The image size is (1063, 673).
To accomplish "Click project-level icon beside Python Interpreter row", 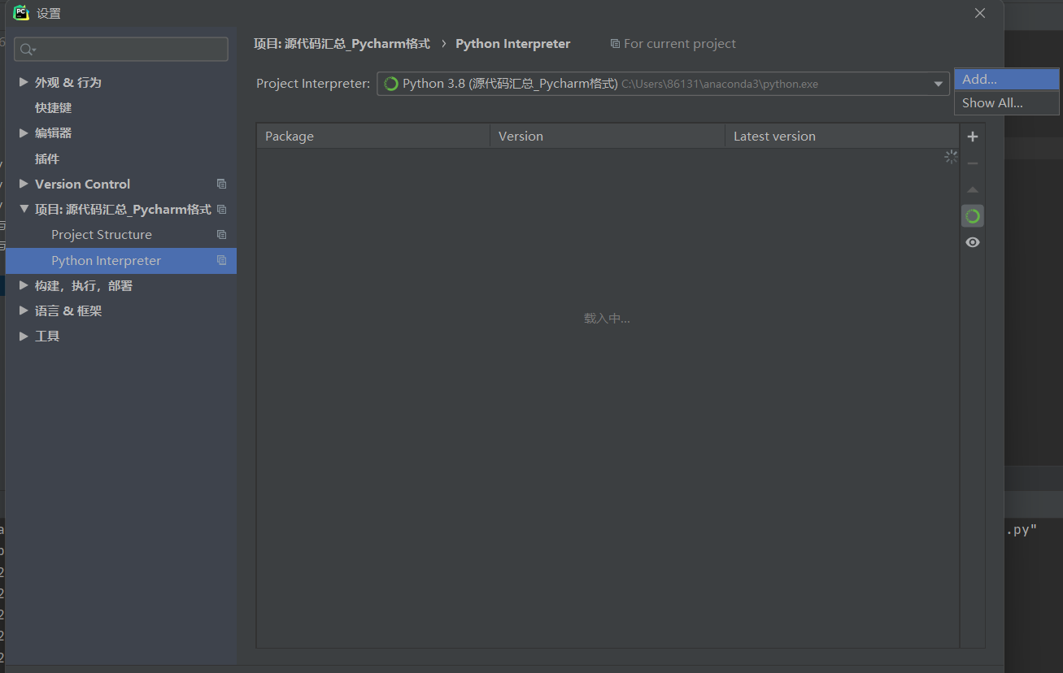I will [x=221, y=260].
